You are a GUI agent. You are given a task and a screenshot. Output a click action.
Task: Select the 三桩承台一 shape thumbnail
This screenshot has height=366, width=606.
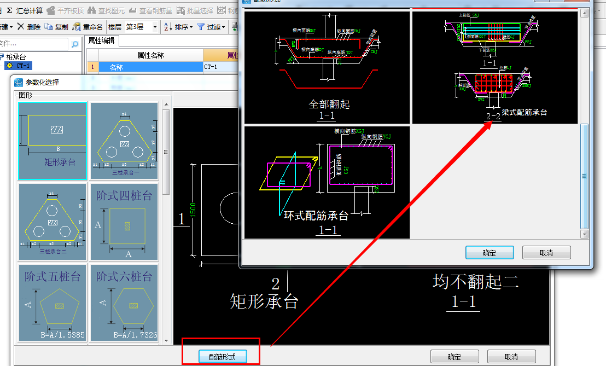125,141
